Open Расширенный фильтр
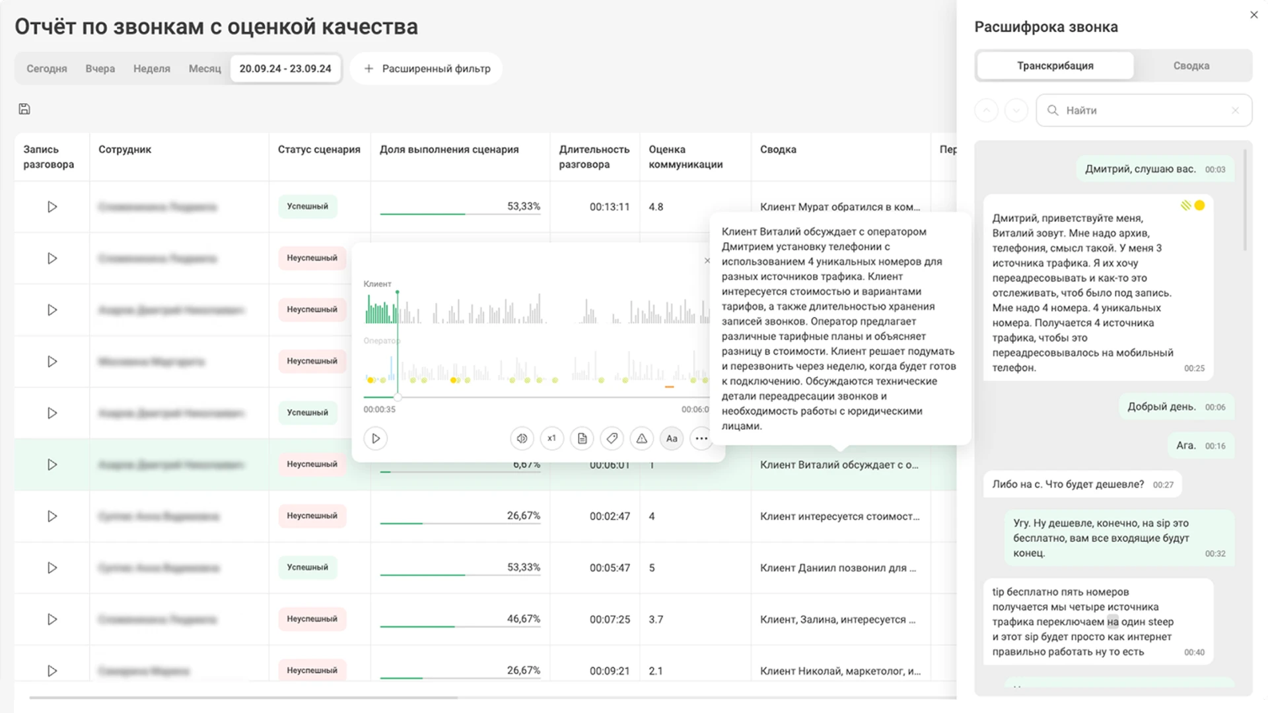The width and height of the screenshot is (1268, 713). click(427, 69)
